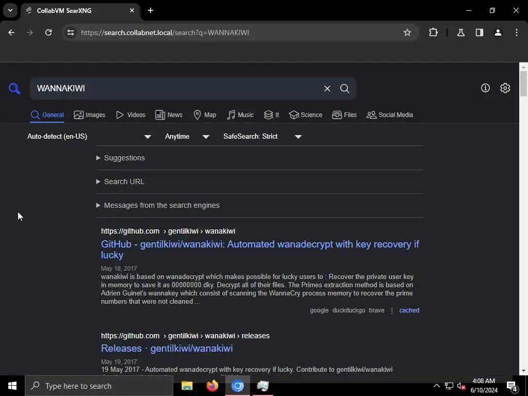
Task: Close the CollabVM SearXNG tab
Action: coord(132,10)
